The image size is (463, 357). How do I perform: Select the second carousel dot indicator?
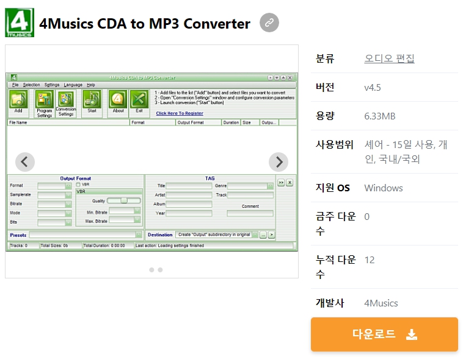coord(160,270)
